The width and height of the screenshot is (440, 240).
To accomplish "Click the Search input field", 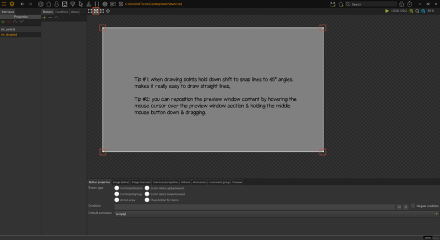I will click(380, 4).
